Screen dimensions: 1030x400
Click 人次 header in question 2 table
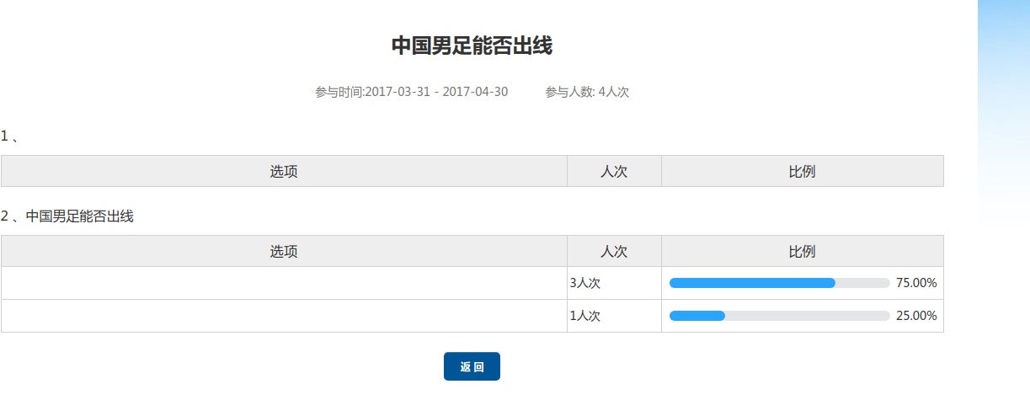(x=614, y=251)
